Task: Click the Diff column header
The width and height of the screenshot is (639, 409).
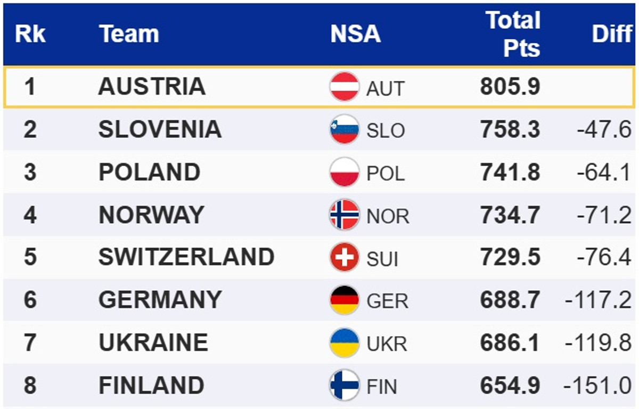Action: (x=611, y=34)
